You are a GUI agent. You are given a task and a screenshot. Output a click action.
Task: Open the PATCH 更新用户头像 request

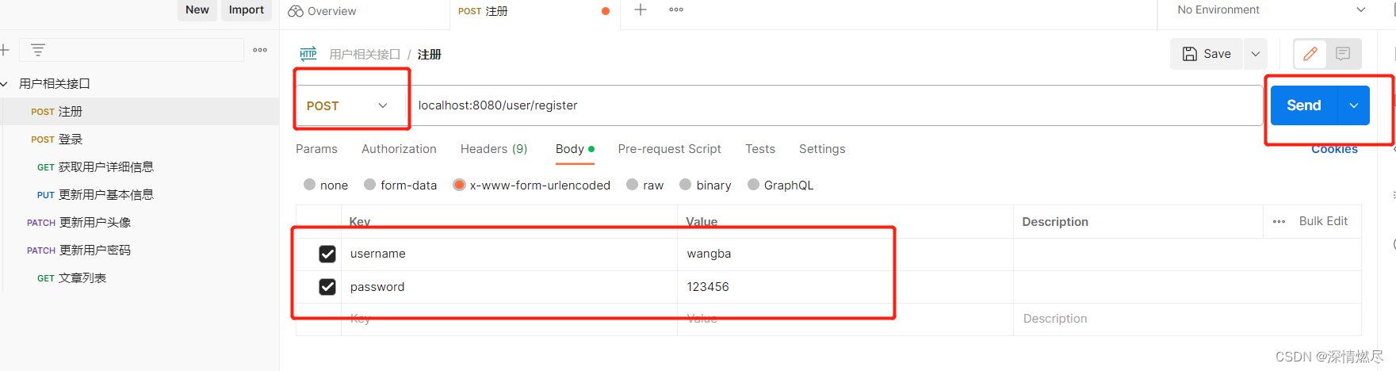coord(140,223)
